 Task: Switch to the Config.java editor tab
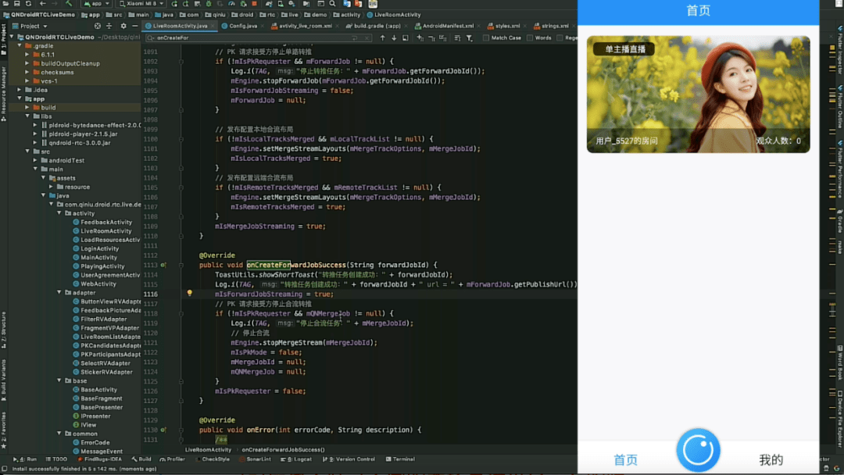coord(243,26)
